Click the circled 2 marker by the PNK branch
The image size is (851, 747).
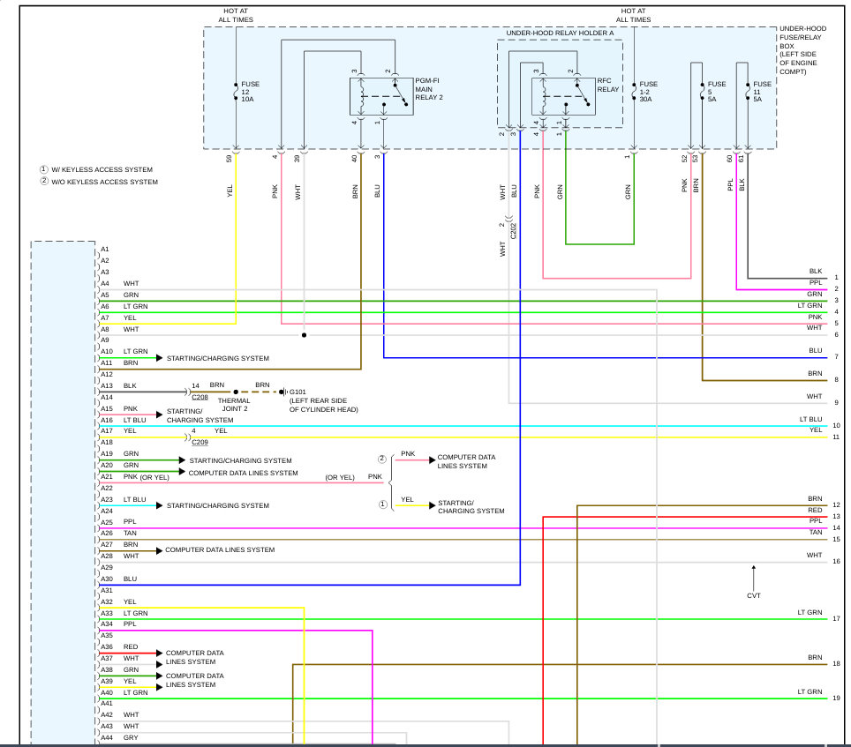382,459
